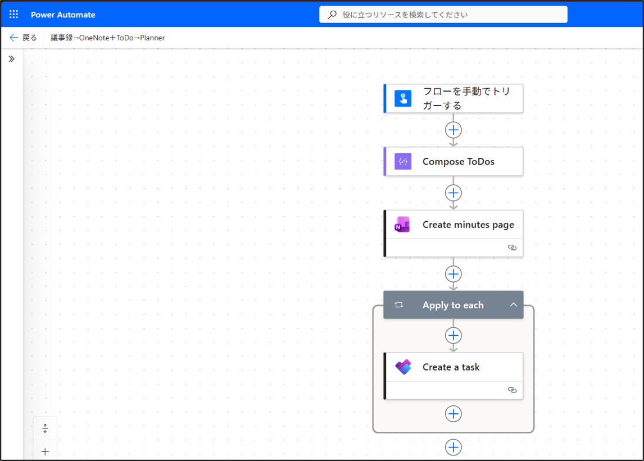Add a step after Apply to each

[x=453, y=447]
